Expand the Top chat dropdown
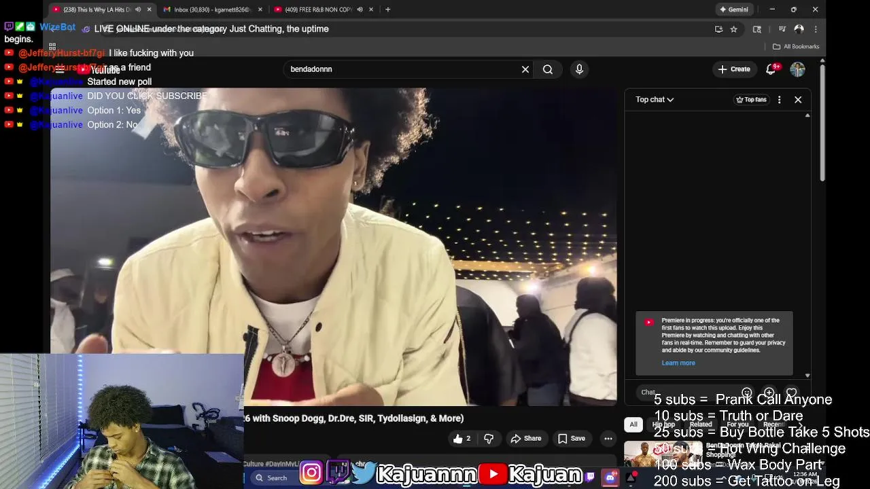Viewport: 870px width, 489px height. (655, 100)
